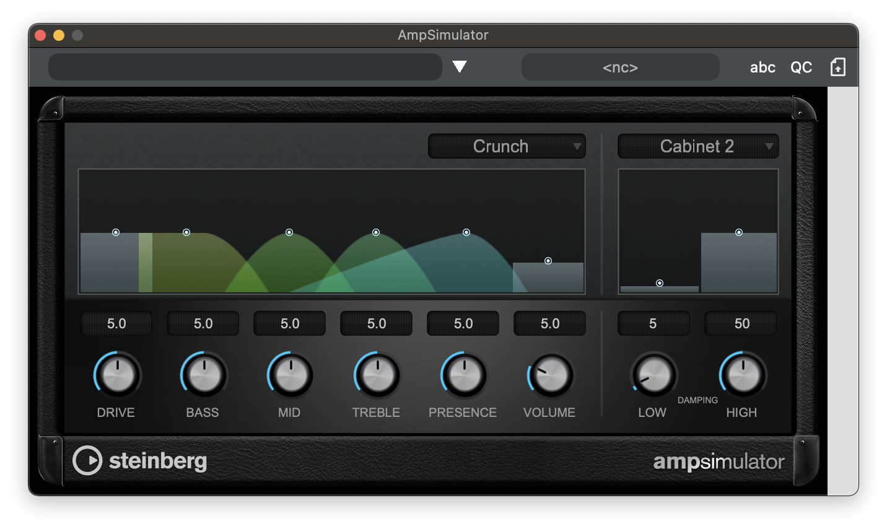Viewport: 887px width, 529px height.
Task: Click the VOLUME knob
Action: [551, 375]
